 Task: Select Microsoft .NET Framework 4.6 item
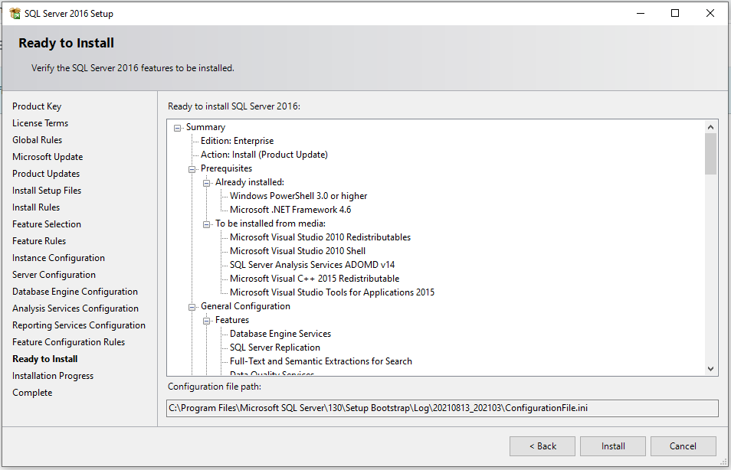[290, 210]
